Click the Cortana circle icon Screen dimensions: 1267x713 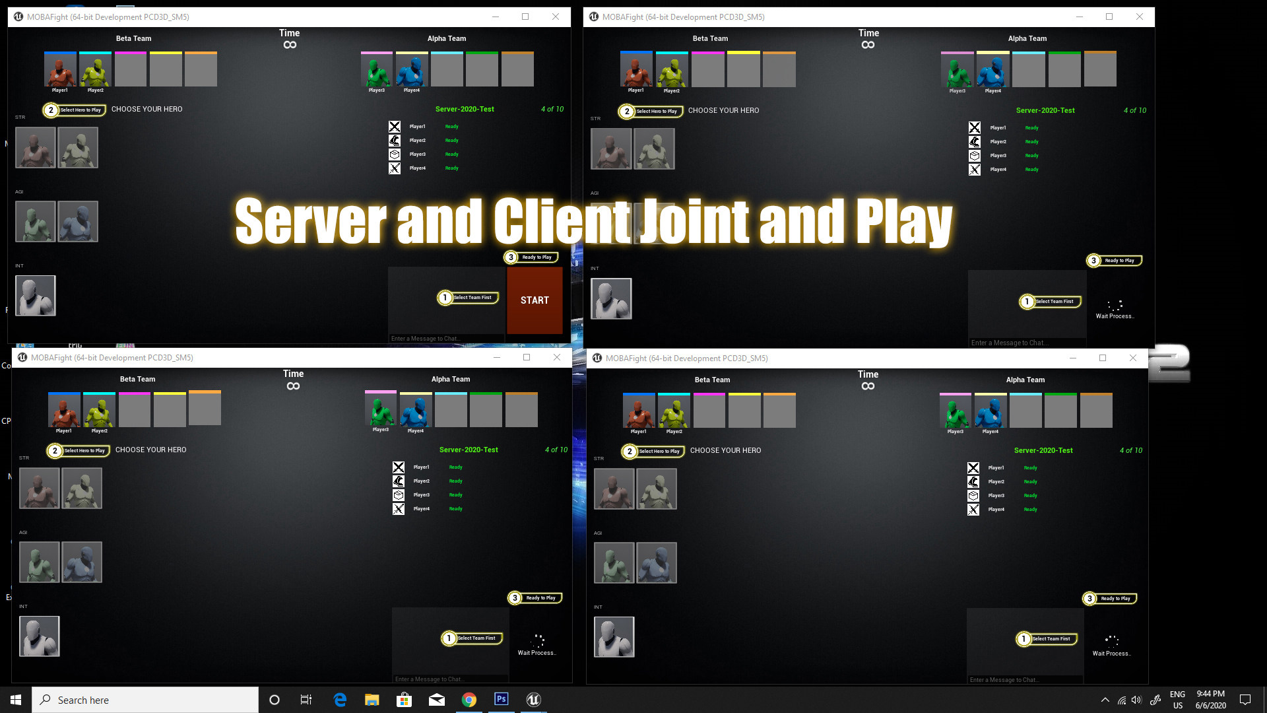point(275,699)
